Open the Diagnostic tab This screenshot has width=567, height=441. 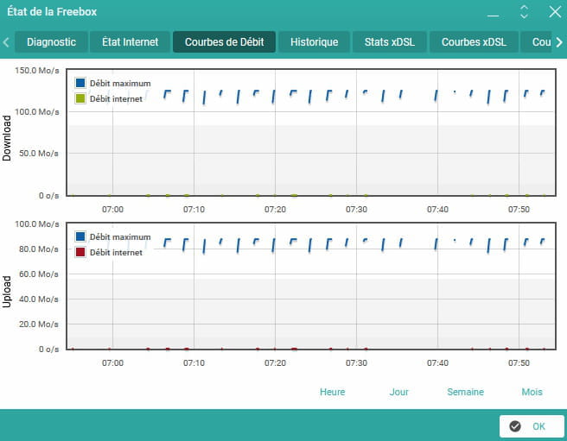[51, 42]
